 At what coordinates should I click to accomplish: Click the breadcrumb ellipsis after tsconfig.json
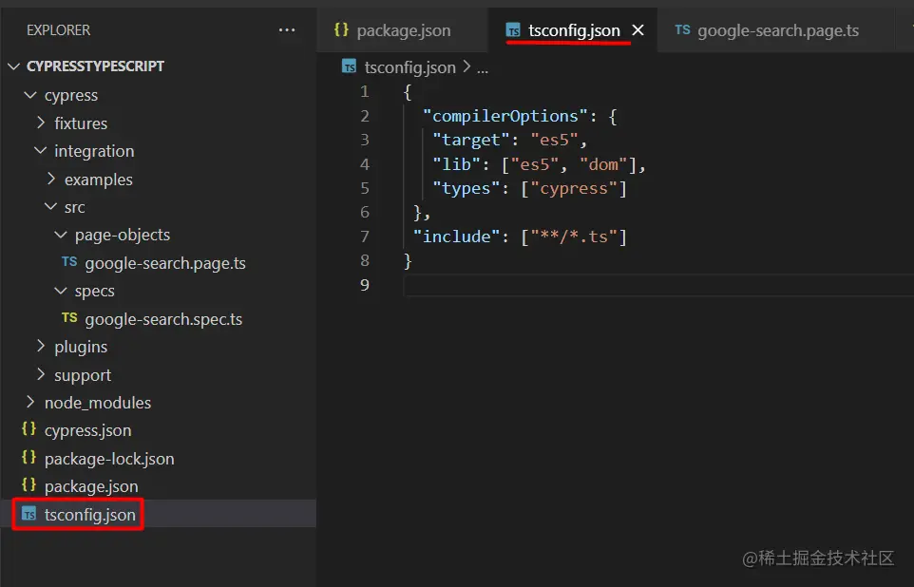coord(483,66)
